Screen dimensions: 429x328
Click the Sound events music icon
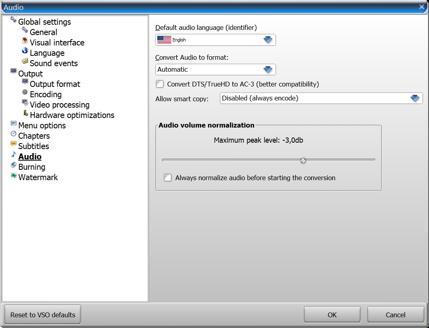(25, 61)
